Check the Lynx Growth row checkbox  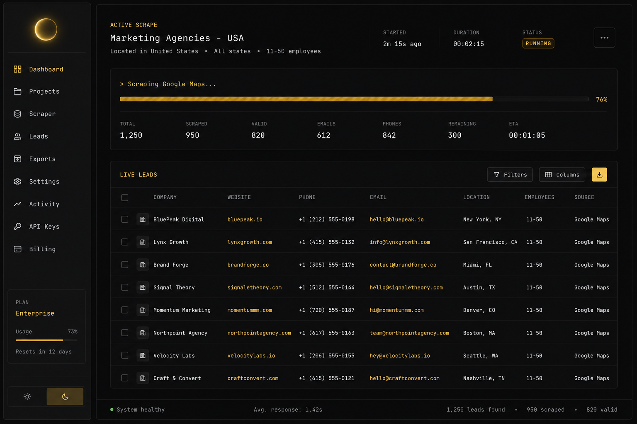pyautogui.click(x=124, y=242)
